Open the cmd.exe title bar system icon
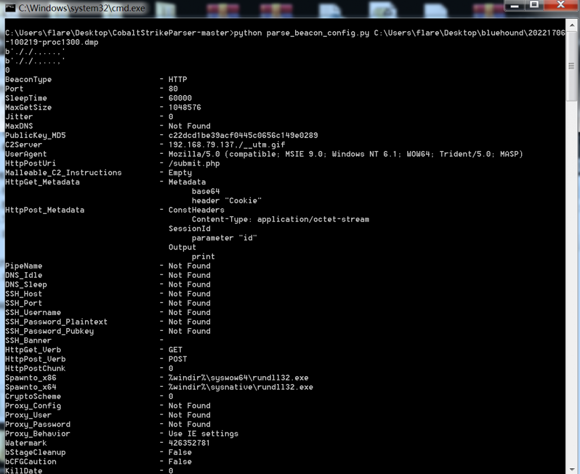This screenshot has width=580, height=474. 10,8
